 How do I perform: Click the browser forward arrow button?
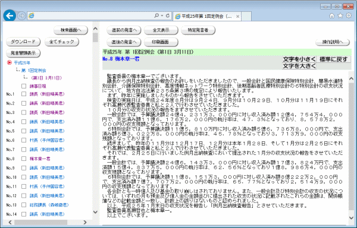21,16
